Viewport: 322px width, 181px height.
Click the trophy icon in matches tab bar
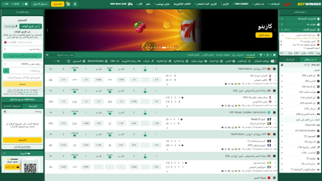(261, 55)
